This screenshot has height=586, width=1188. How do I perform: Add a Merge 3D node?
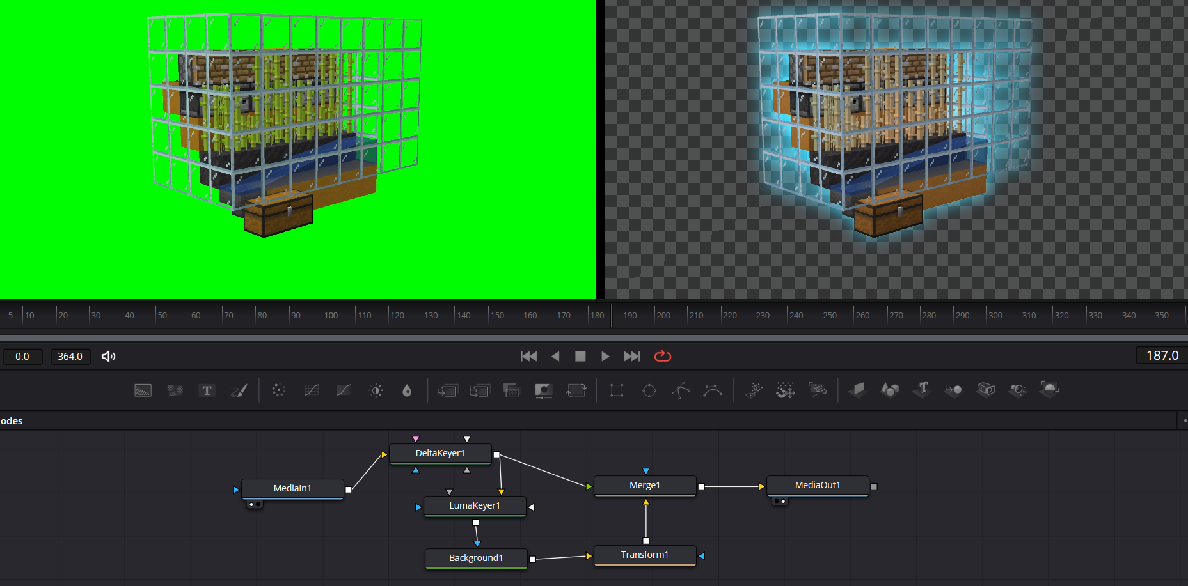953,390
